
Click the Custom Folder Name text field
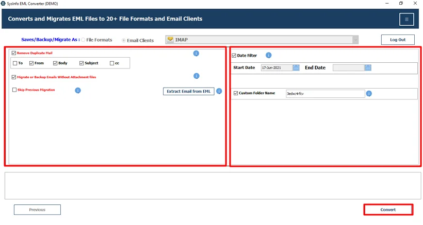pyautogui.click(x=326, y=94)
